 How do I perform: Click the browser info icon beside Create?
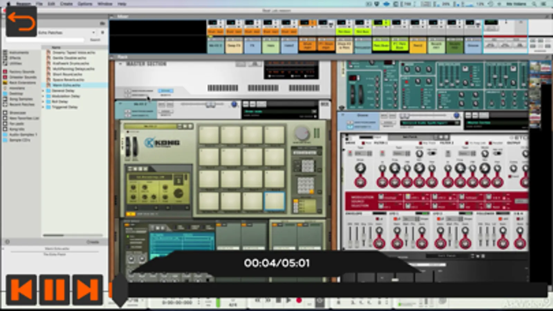[7, 242]
